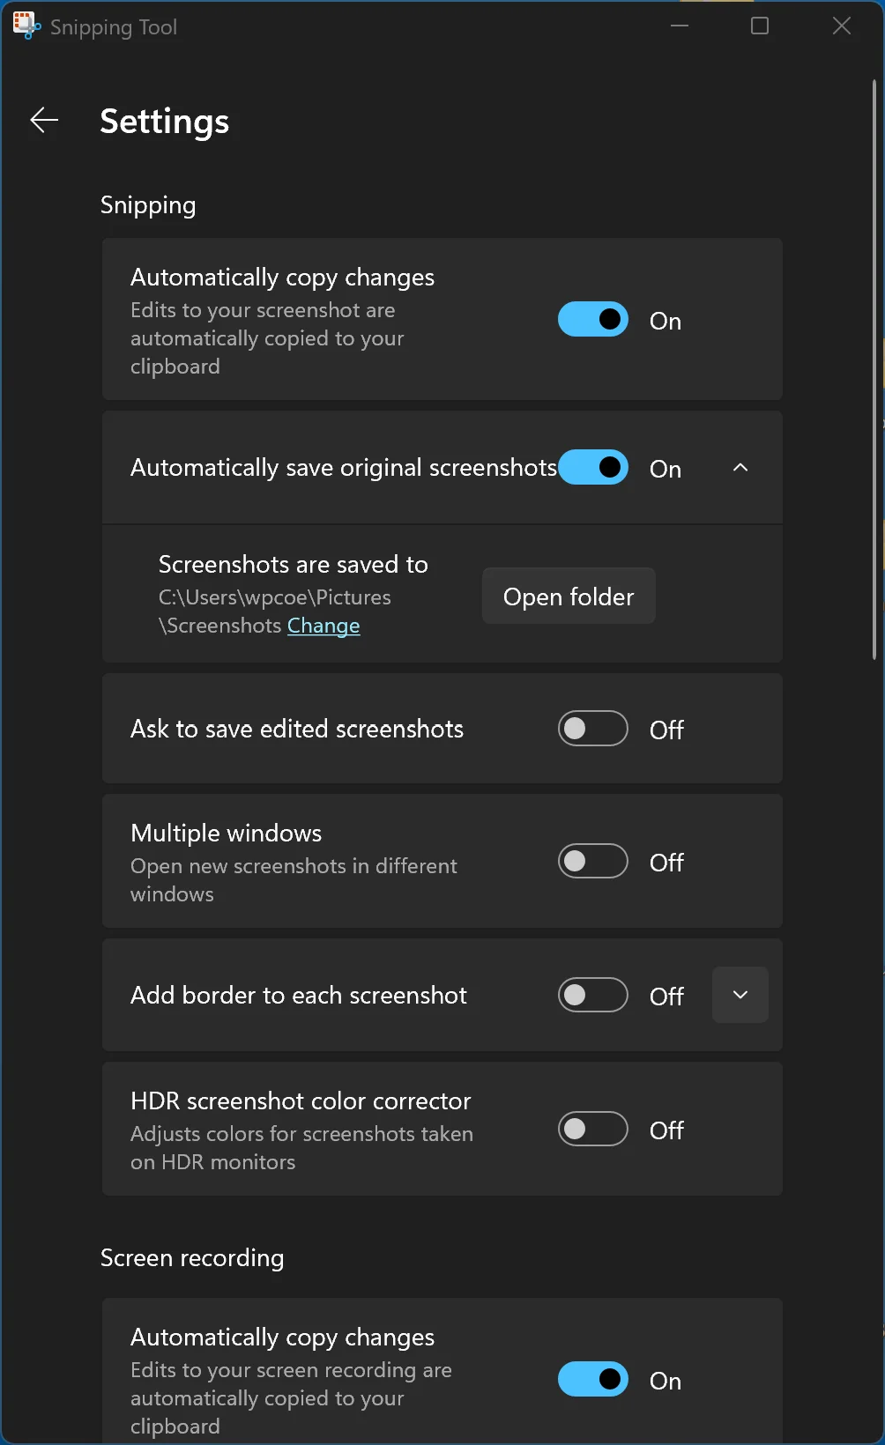885x1445 pixels.
Task: Switch on HDR screenshot color corrector
Action: [593, 1129]
